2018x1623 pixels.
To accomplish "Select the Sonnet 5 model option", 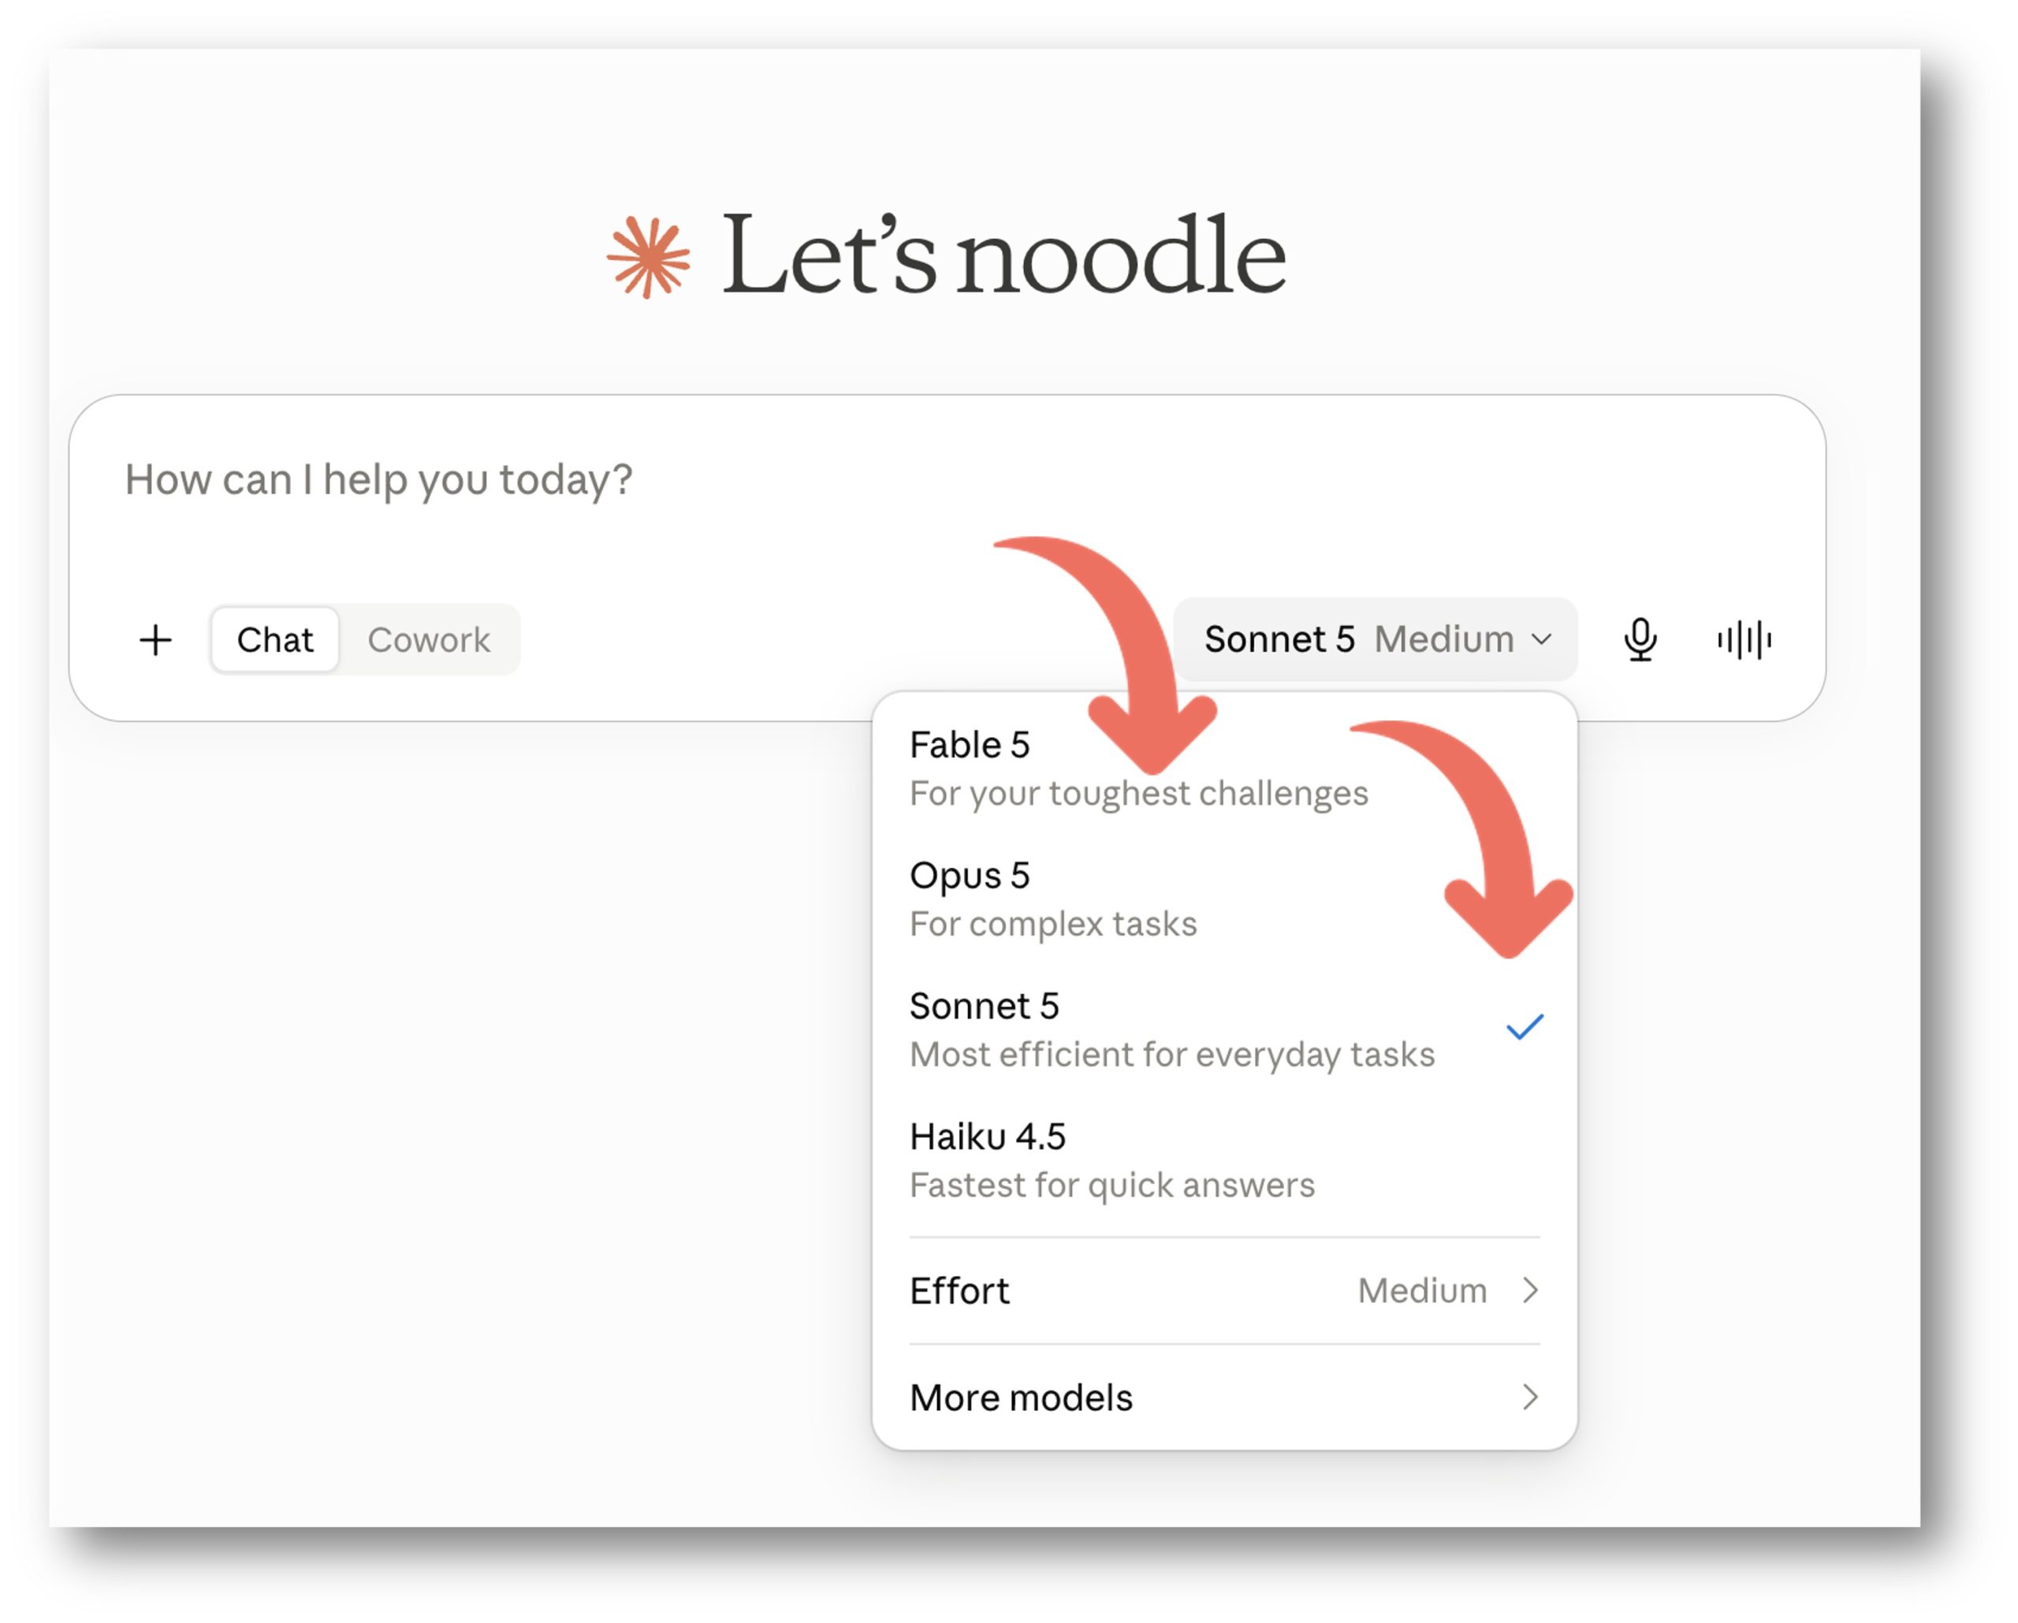I will tap(1224, 1029).
